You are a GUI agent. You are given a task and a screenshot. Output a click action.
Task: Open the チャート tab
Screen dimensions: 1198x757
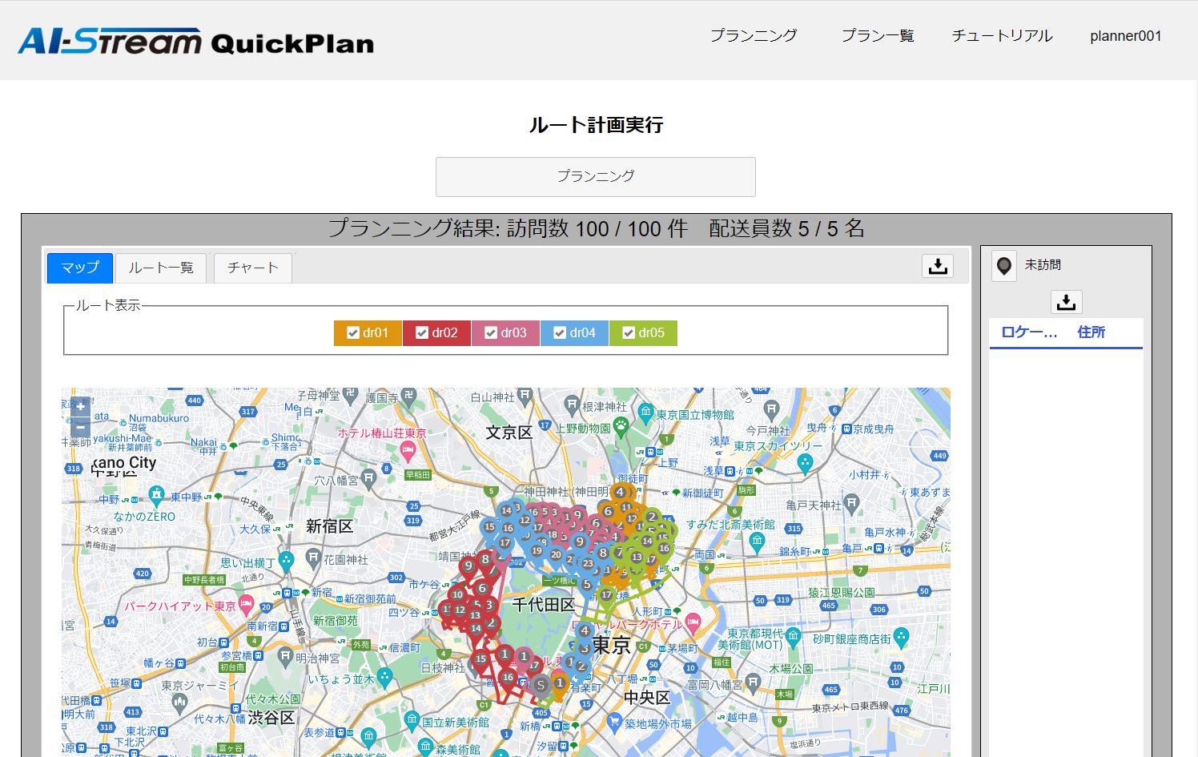[x=252, y=268]
